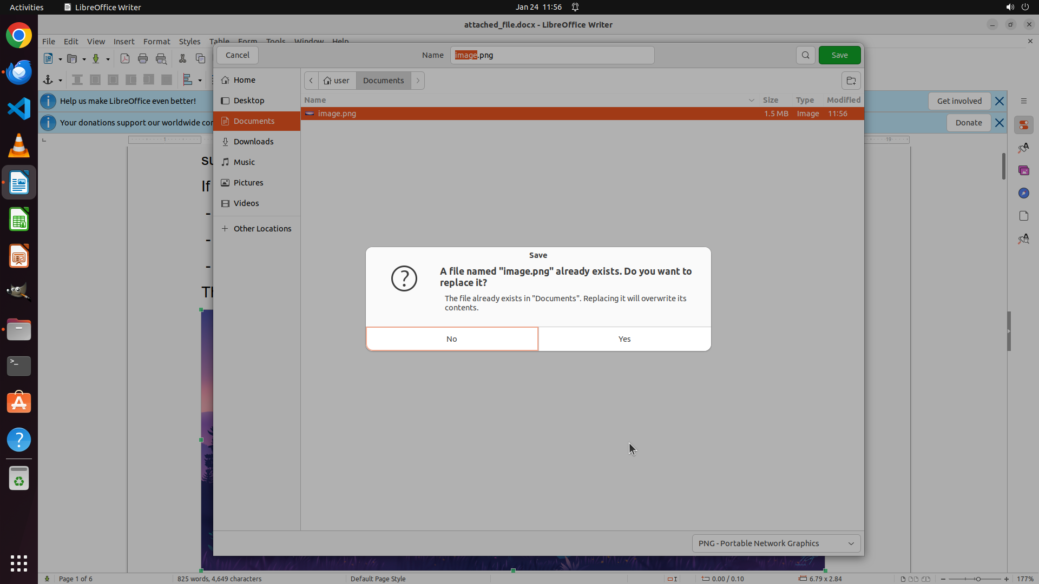Screen dimensions: 1039x584
Task: Click the Export as PDF icon
Action: tap(125, 59)
